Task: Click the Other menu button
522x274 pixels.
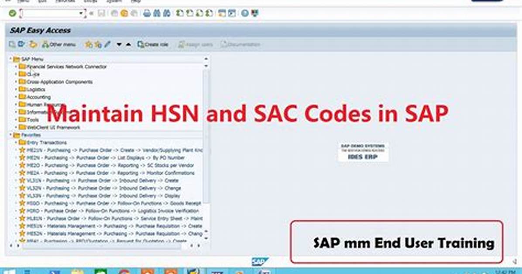Action: (59, 44)
